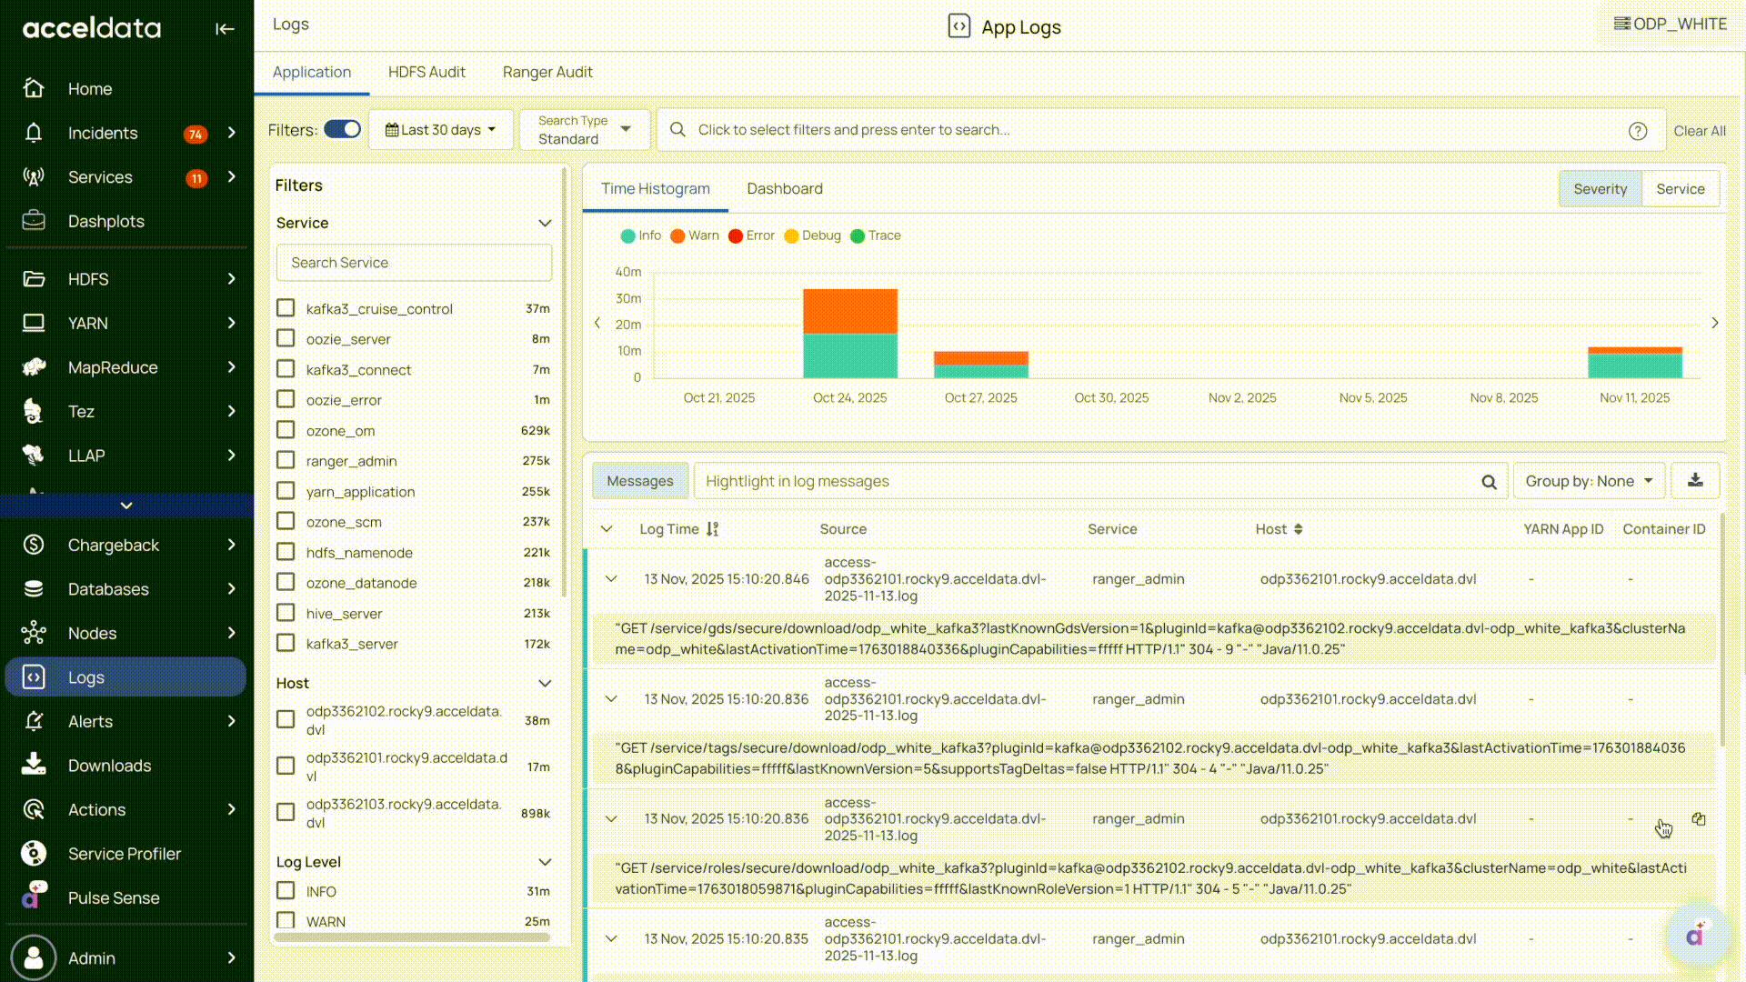Image resolution: width=1746 pixels, height=982 pixels.
Task: Check the kafka3_cruise_control service checkbox
Action: (x=286, y=308)
